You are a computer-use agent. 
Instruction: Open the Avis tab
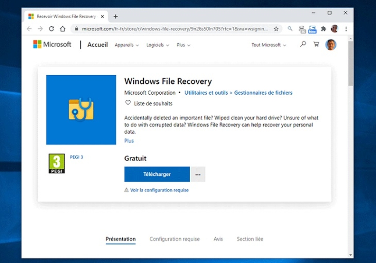[x=218, y=239]
